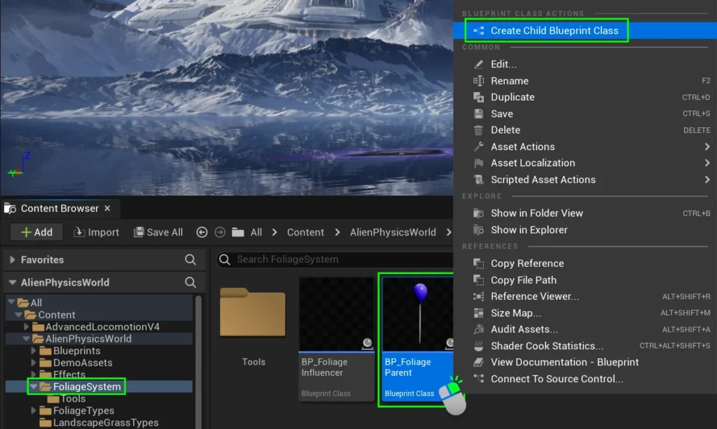Expand the Favorites section
Viewport: 717px width, 429px height.
pos(13,260)
